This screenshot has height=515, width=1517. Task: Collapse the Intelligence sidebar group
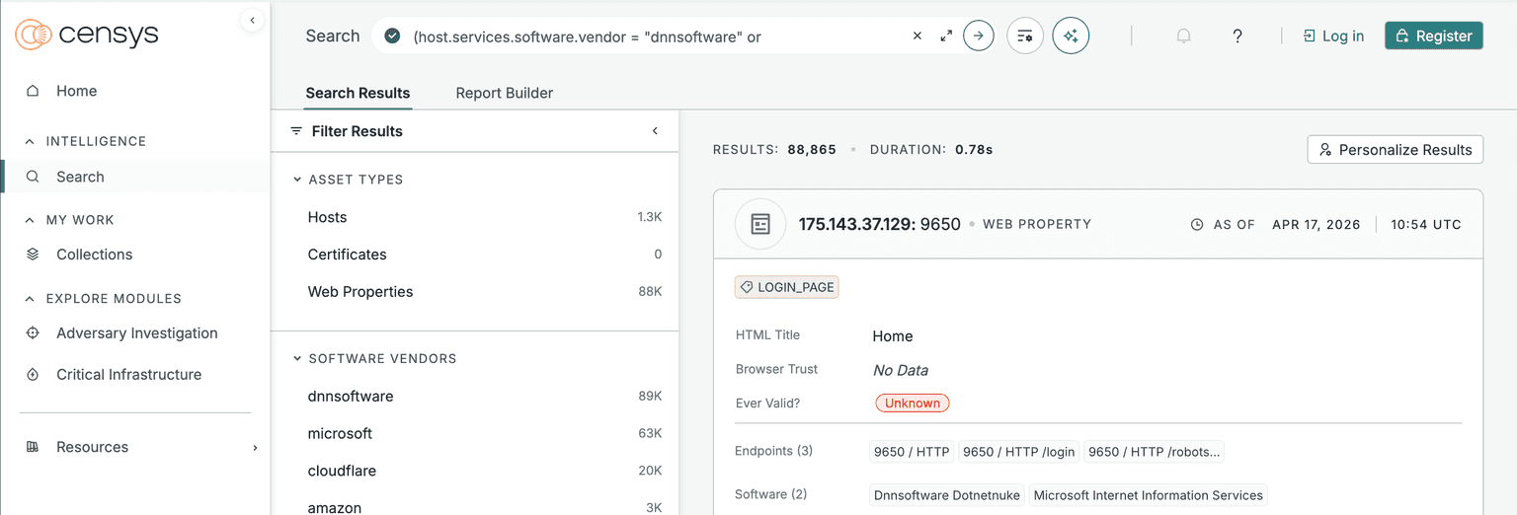pyautogui.click(x=30, y=141)
